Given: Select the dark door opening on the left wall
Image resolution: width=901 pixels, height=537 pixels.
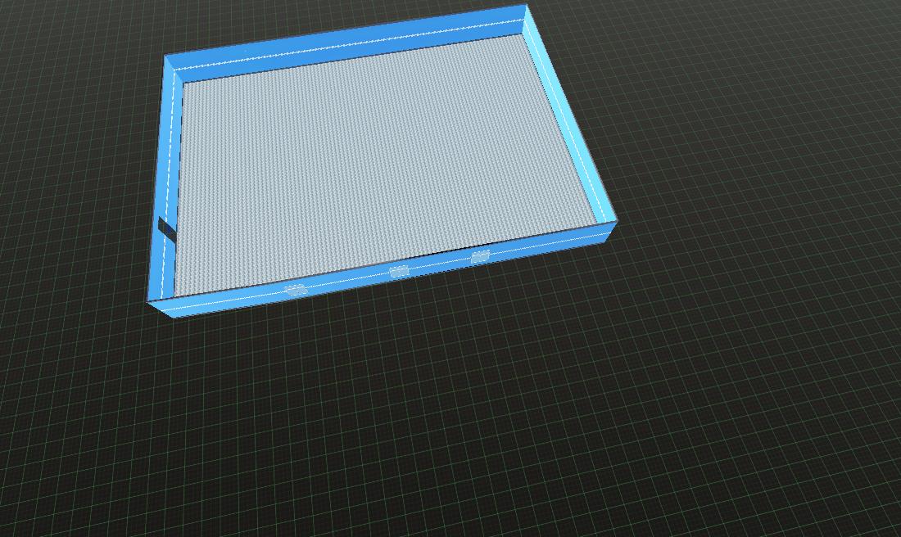Looking at the screenshot, I should coord(167,230).
